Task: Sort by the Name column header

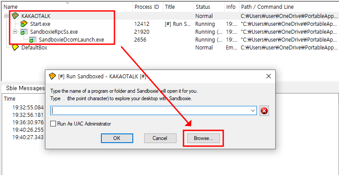Action: click(x=67, y=7)
